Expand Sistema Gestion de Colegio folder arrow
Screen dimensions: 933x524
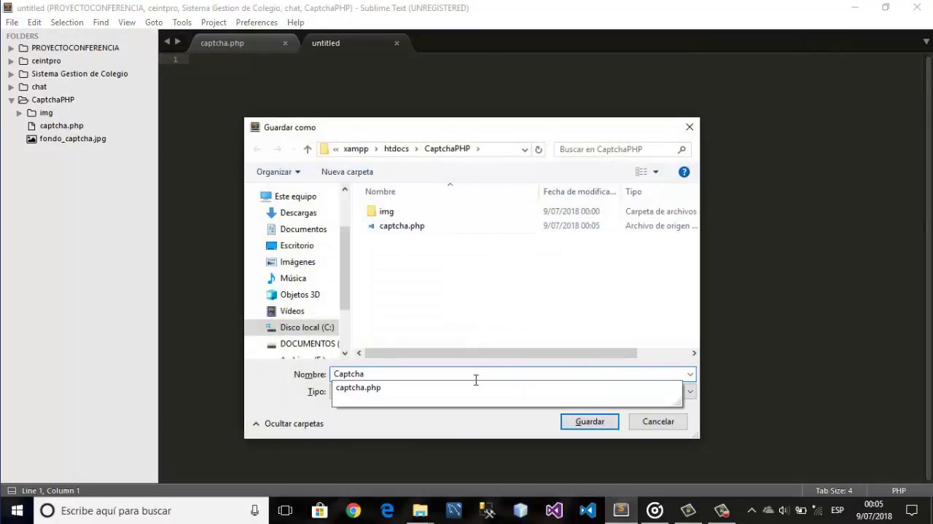coord(11,74)
